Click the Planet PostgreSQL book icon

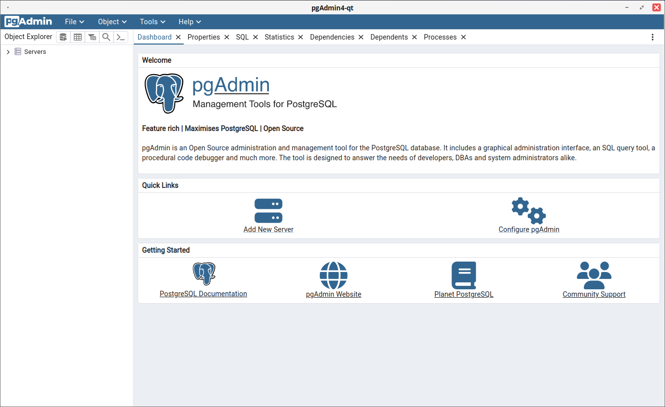tap(464, 275)
